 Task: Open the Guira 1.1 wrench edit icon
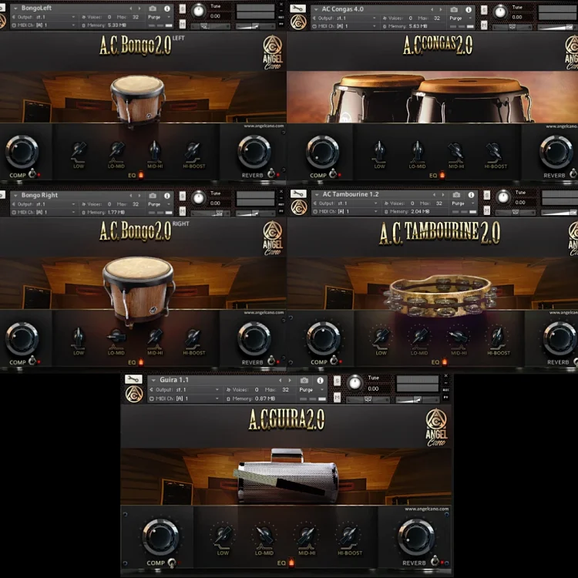[133, 379]
